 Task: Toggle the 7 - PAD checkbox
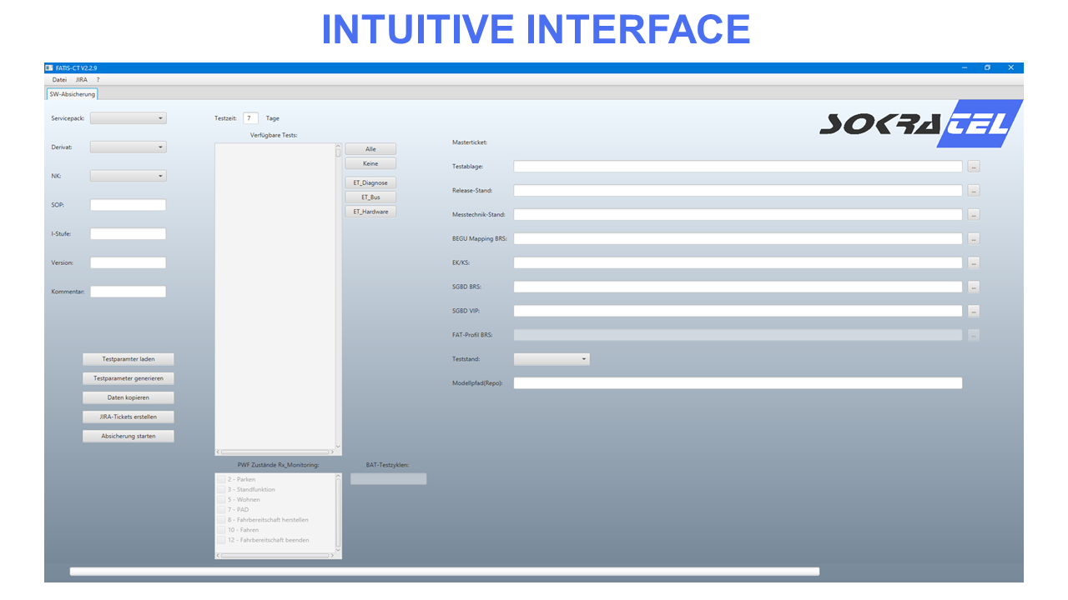pos(221,510)
